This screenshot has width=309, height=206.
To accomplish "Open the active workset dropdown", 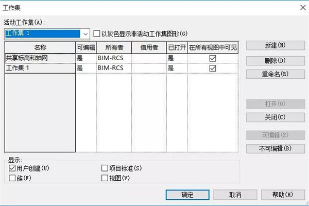I will (x=85, y=33).
